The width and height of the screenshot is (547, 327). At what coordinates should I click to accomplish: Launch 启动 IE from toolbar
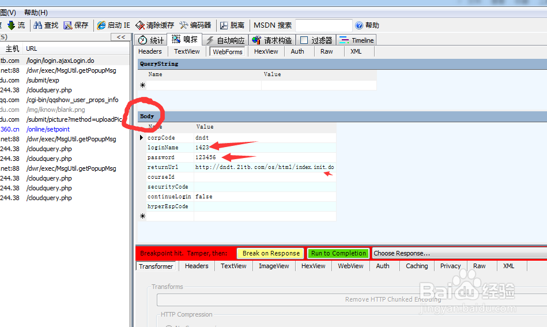point(114,25)
